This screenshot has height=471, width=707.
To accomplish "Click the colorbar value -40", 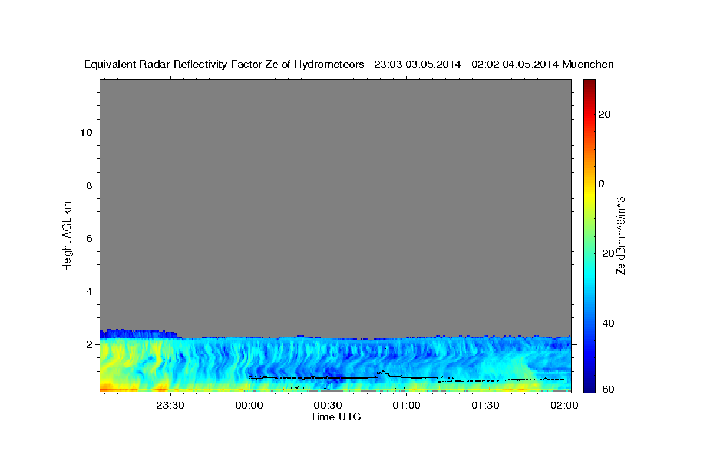I will 607,323.
